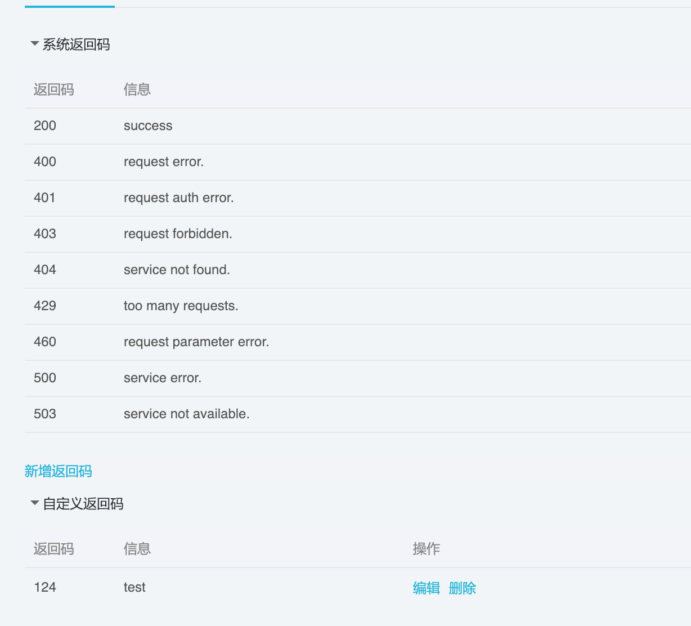Click the 'test' message in custom codes

click(x=134, y=587)
